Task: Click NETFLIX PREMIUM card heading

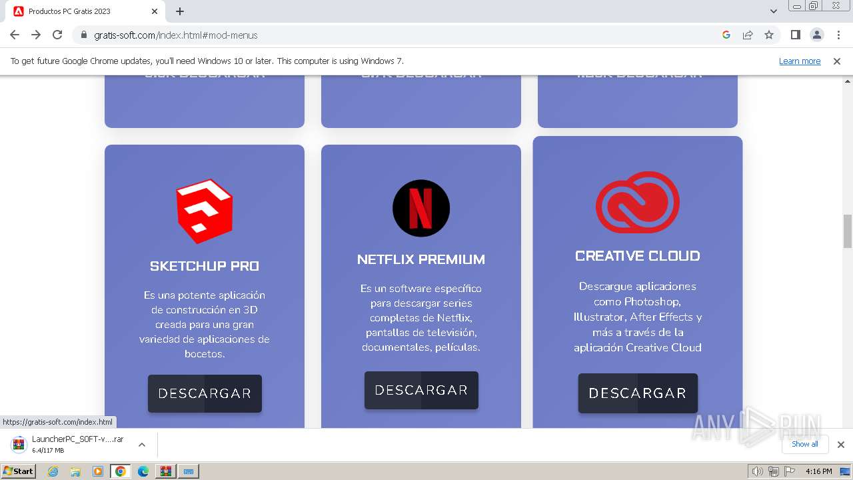Action: coord(421,259)
